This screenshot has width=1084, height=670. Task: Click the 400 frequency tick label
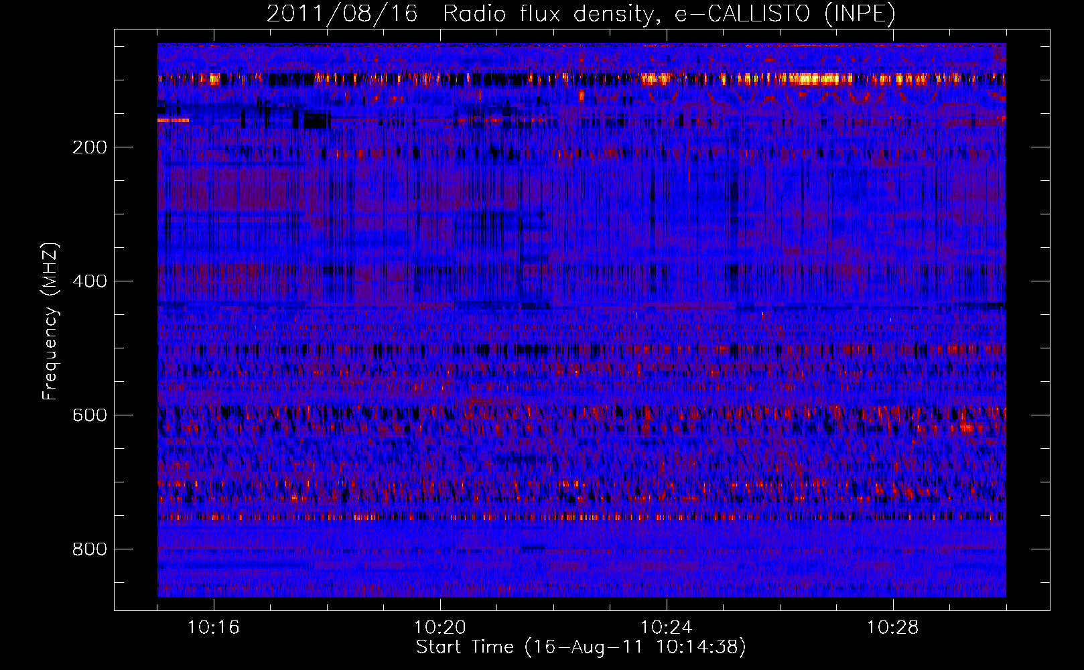[89, 281]
